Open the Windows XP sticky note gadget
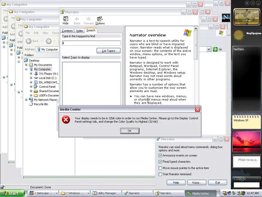The height and width of the screenshot is (197, 262). [247, 122]
